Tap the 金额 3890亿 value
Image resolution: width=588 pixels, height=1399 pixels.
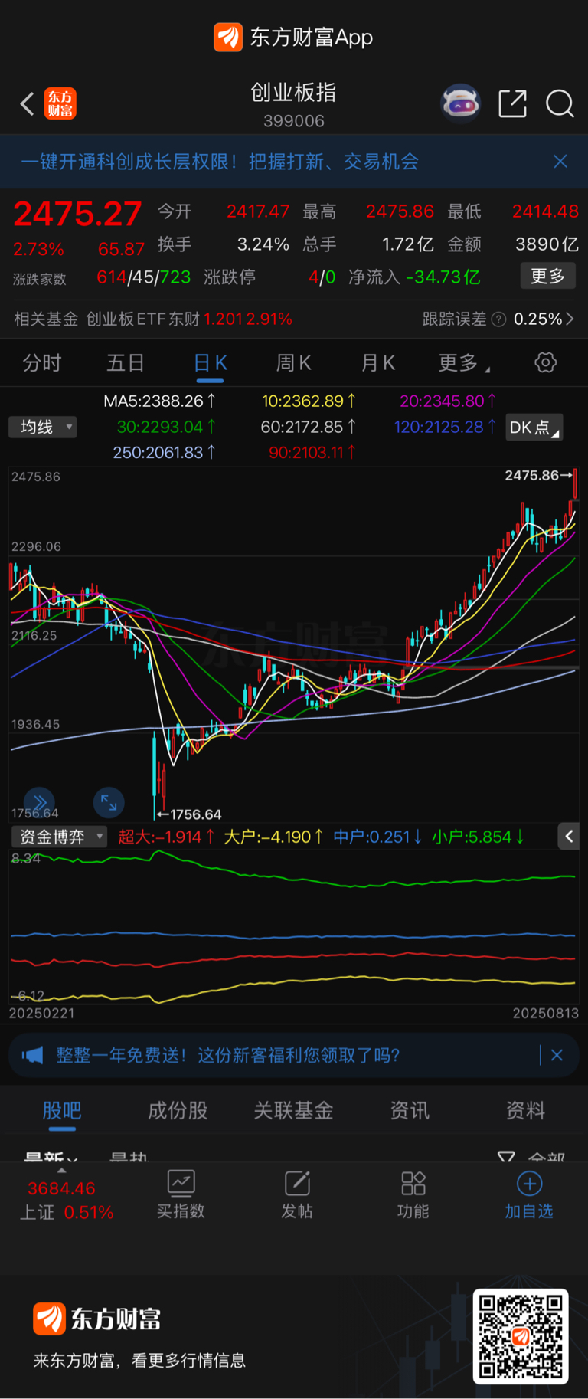pyautogui.click(x=547, y=244)
